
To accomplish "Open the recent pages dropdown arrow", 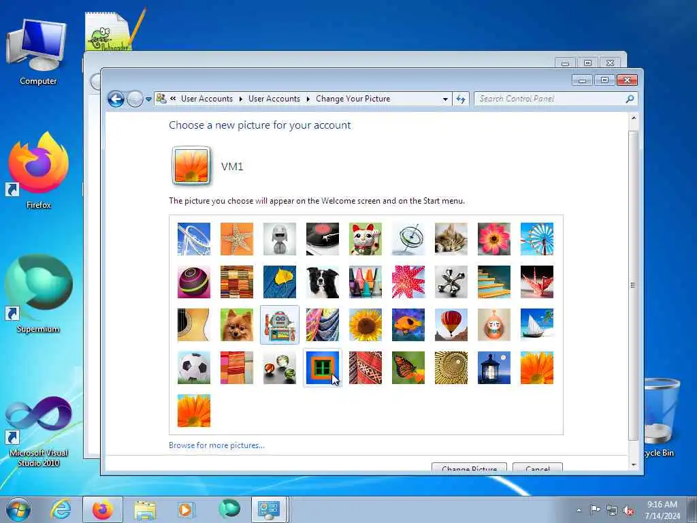I will [x=148, y=99].
